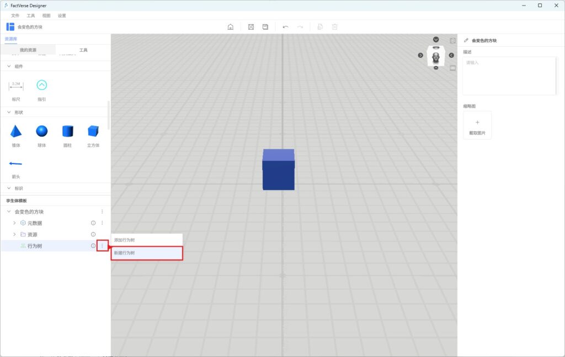Image resolution: width=565 pixels, height=357 pixels.
Task: Switch to the 我的资源 tab
Action: pyautogui.click(x=28, y=50)
